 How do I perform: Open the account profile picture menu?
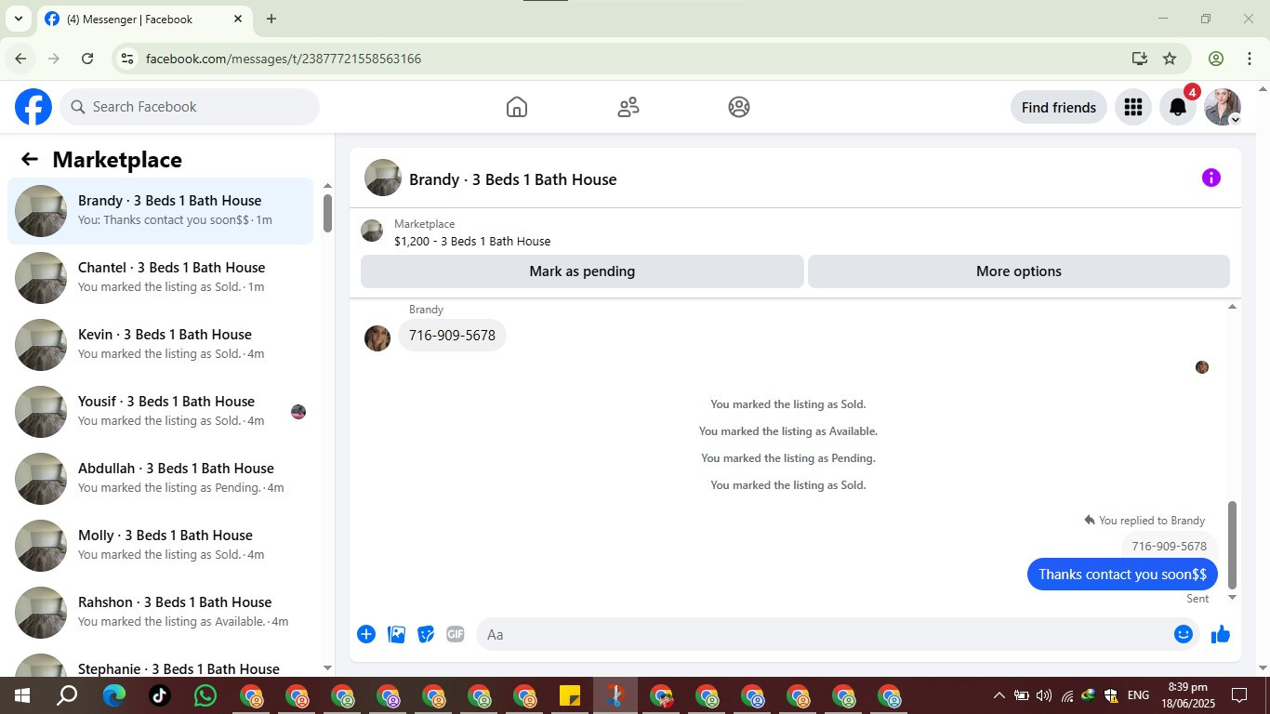[x=1223, y=107]
